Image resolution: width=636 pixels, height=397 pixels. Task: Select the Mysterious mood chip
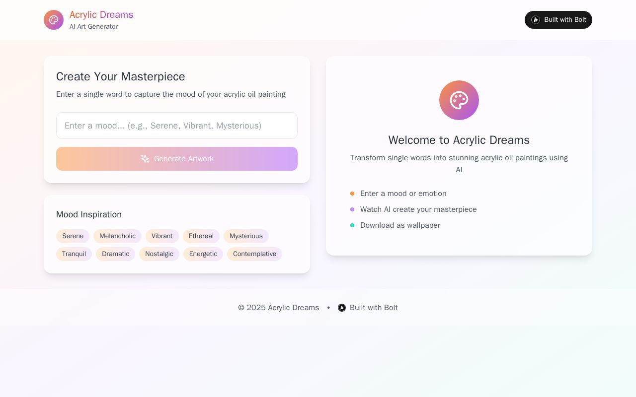(x=246, y=236)
